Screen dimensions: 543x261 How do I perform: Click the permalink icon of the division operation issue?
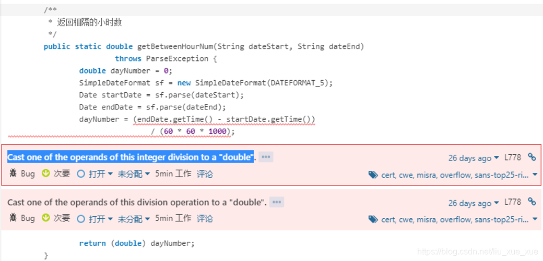tap(532, 202)
